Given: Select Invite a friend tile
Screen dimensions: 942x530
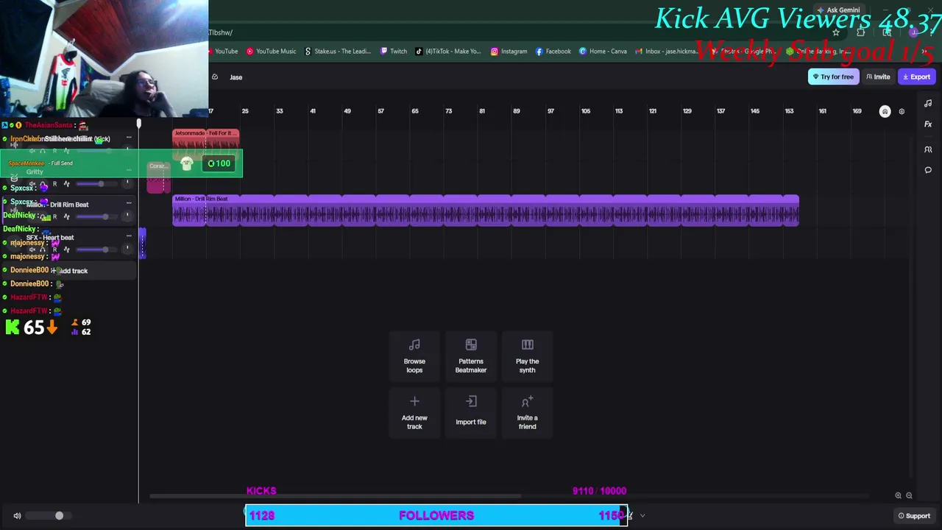Looking at the screenshot, I should (527, 413).
